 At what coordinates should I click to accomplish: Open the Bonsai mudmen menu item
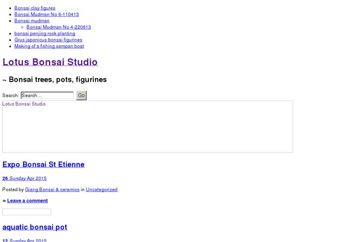[x=32, y=21]
